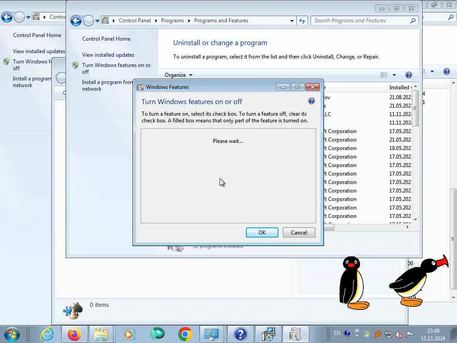This screenshot has height=343, width=457.
Task: Open Windows Media Player taskbar icon
Action: click(x=129, y=334)
